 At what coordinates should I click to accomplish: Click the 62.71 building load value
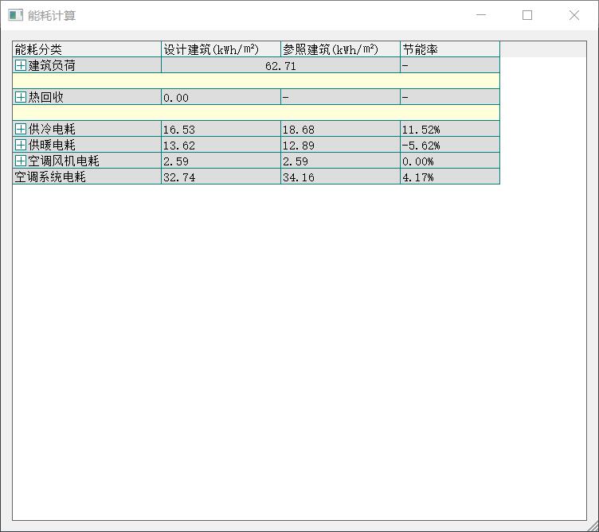[280, 66]
